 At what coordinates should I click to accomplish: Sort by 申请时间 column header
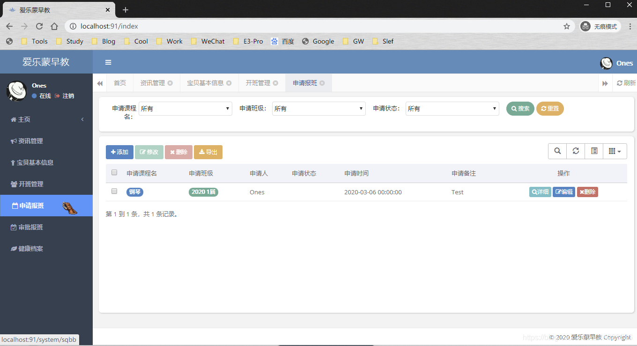coord(356,173)
